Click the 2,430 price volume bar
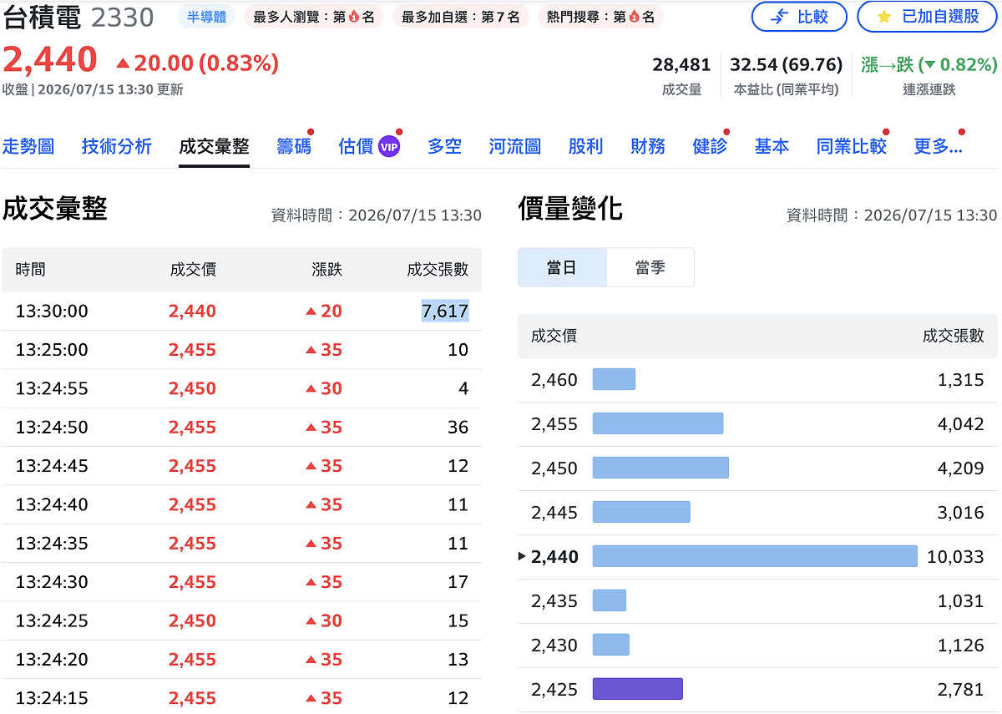 point(611,645)
